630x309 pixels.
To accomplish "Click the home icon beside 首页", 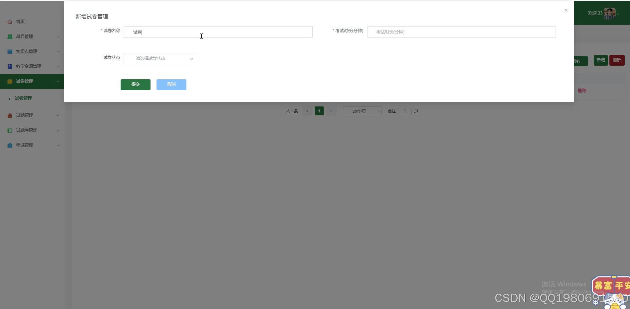I will click(10, 22).
